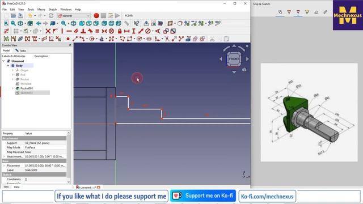363x204 pixels.
Task: Apply the Horizontal distance constraint icon
Action: (126, 31)
